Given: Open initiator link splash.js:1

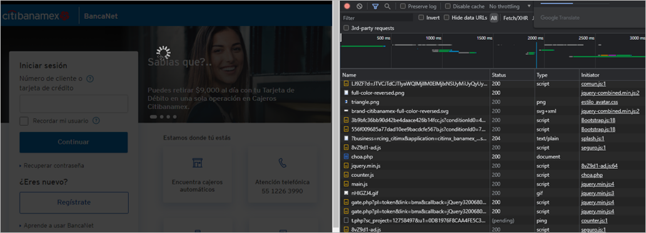Looking at the screenshot, I should pos(593,139).
